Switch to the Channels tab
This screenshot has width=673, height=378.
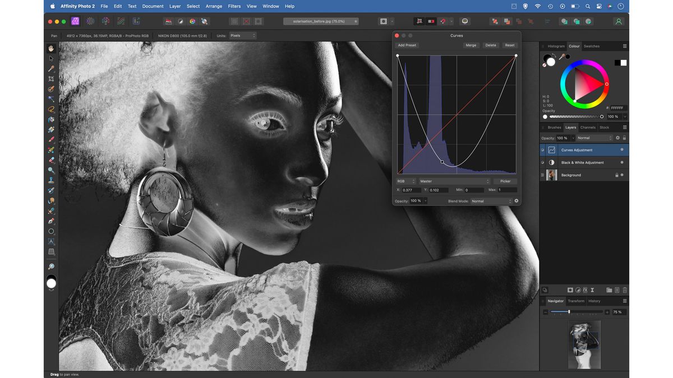(588, 127)
